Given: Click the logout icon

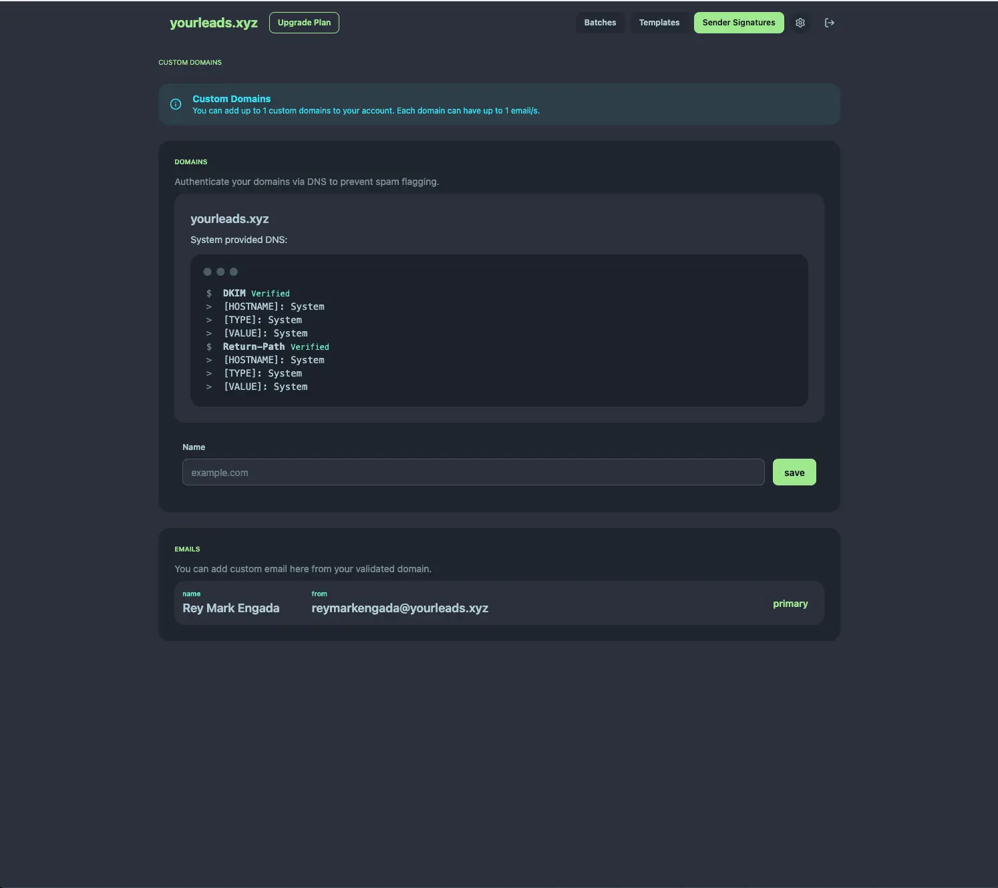Looking at the screenshot, I should click(829, 23).
